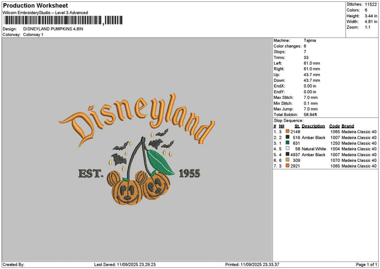Image resolution: width=380 pixels, height=269 pixels.
Task: Click the tan swatch for stop 6
Action: coord(288,160)
